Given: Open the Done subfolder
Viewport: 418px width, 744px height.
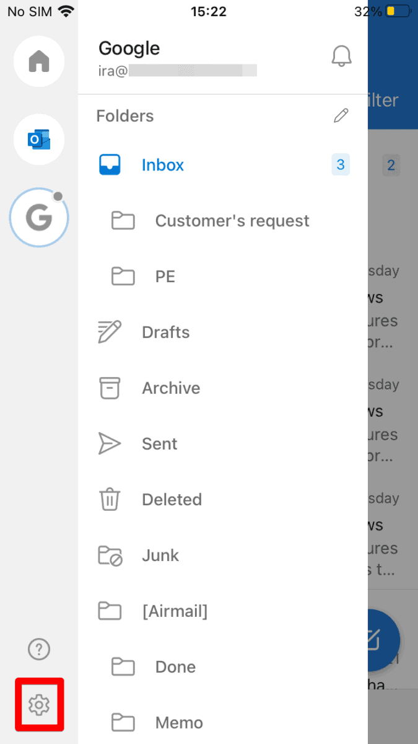Looking at the screenshot, I should (x=175, y=667).
